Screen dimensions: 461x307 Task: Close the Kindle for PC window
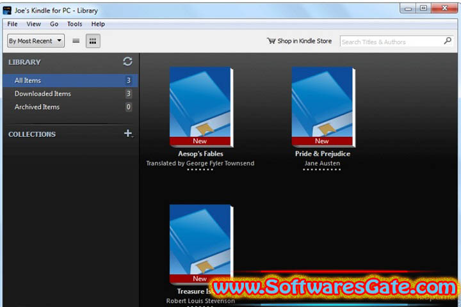pyautogui.click(x=444, y=8)
